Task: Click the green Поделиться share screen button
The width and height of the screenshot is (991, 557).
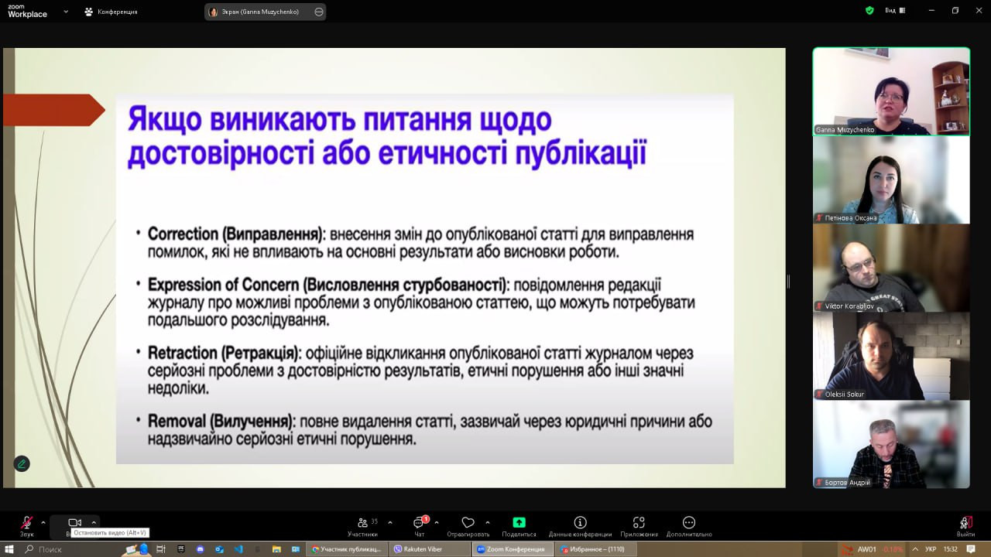Action: [x=519, y=526]
